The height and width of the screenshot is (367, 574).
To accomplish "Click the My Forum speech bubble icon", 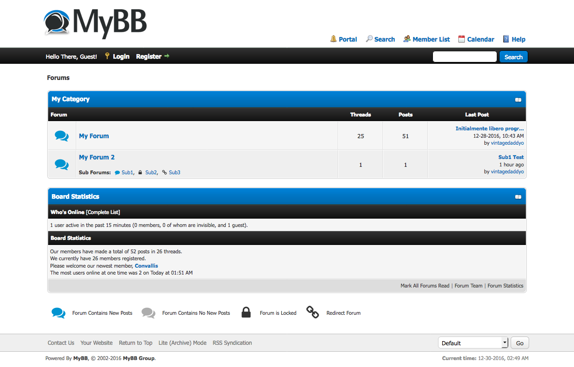I will pyautogui.click(x=62, y=136).
